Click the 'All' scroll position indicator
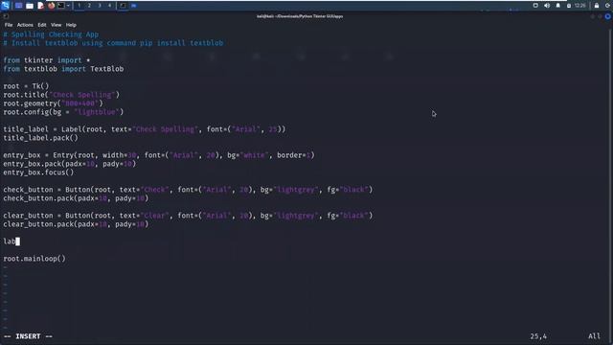Image resolution: width=613 pixels, height=345 pixels. (x=594, y=336)
